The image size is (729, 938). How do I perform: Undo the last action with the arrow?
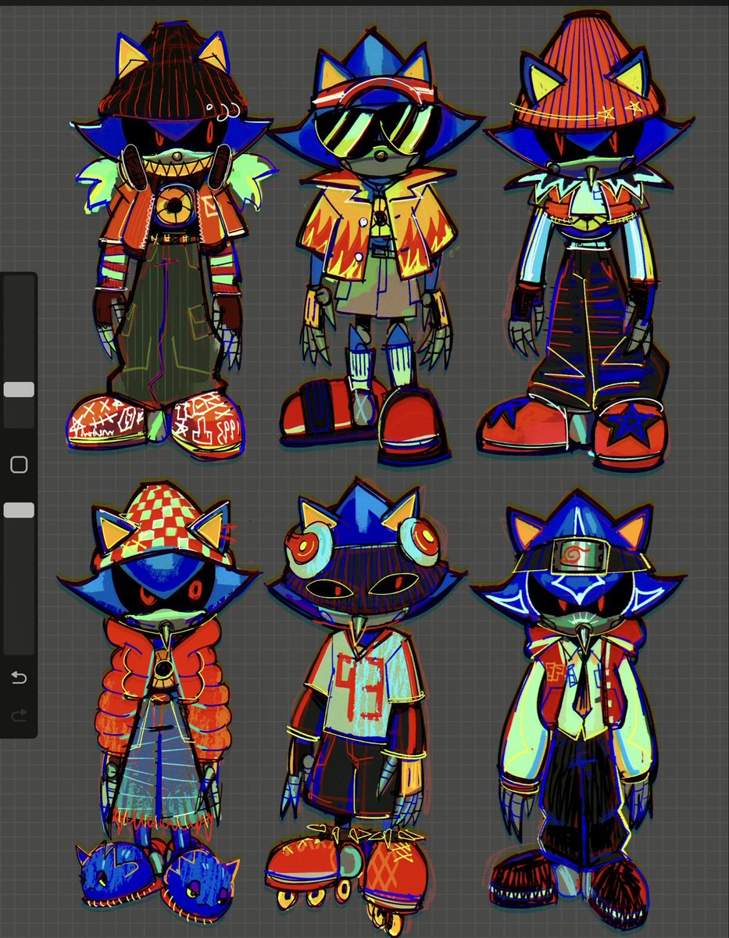[19, 678]
